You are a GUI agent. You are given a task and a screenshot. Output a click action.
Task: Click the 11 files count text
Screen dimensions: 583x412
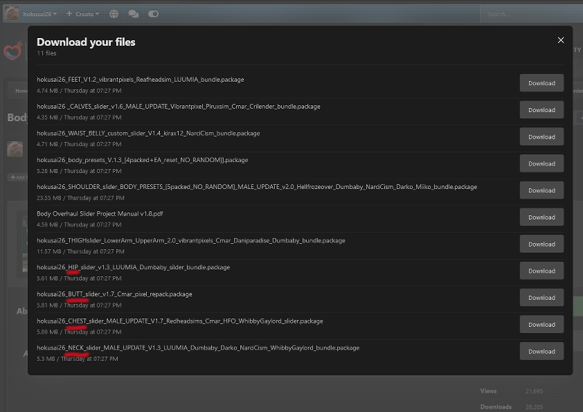[46, 53]
